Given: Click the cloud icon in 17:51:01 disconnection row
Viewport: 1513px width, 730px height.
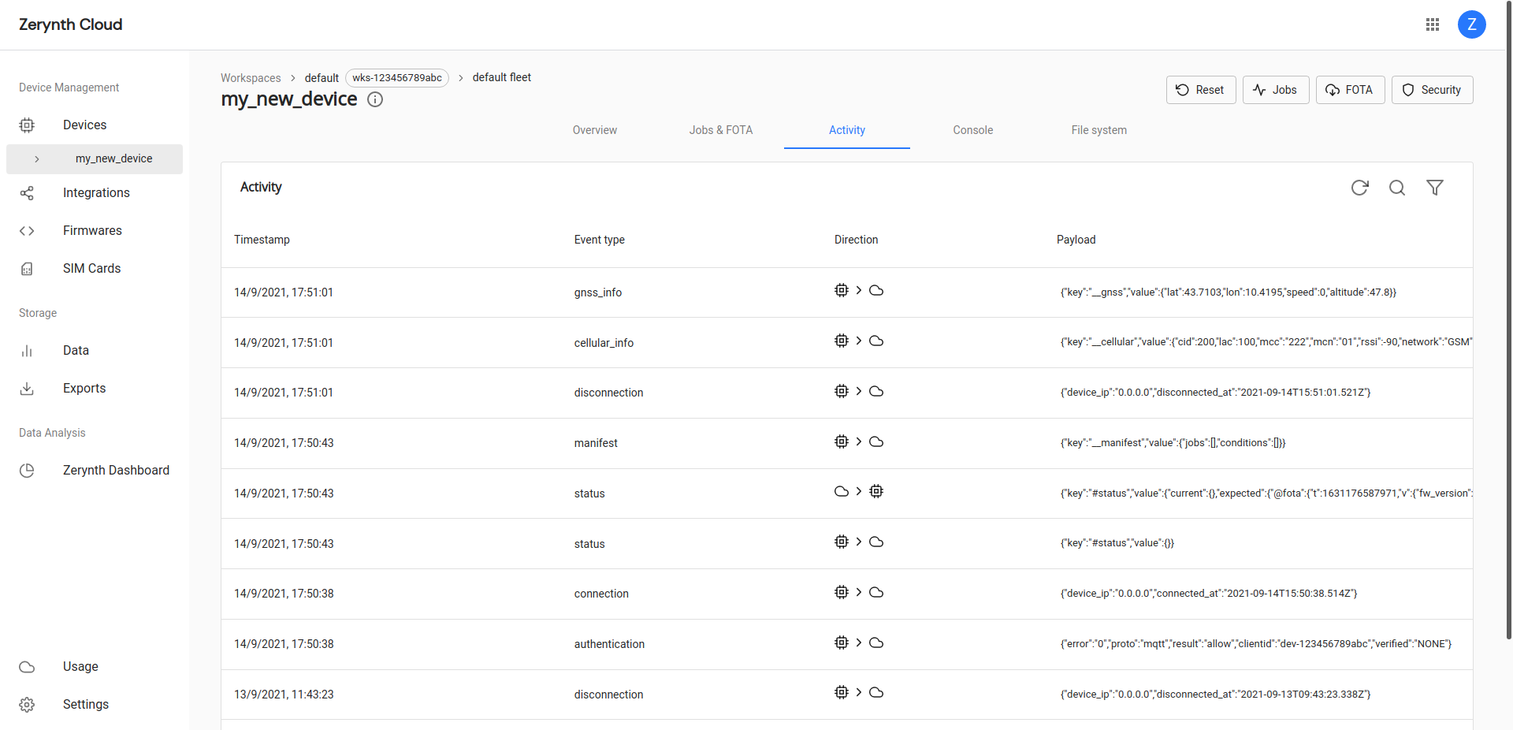Looking at the screenshot, I should click(x=876, y=391).
